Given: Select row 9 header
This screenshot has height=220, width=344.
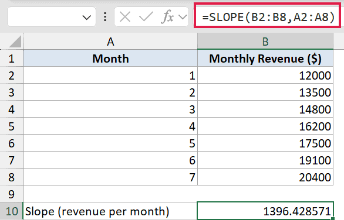Looking at the screenshot, I should pyautogui.click(x=11, y=194).
